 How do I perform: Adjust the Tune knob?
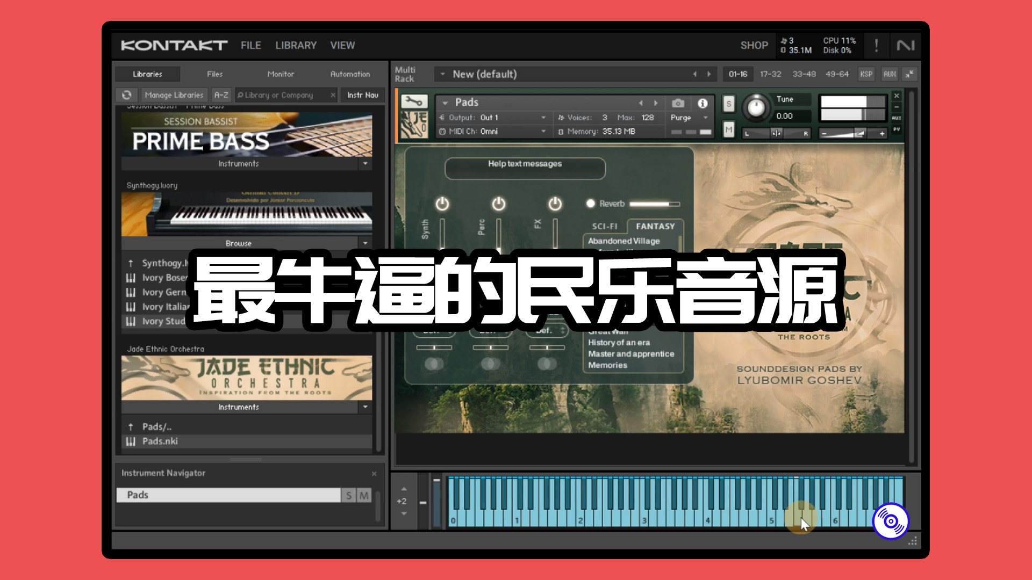point(756,108)
